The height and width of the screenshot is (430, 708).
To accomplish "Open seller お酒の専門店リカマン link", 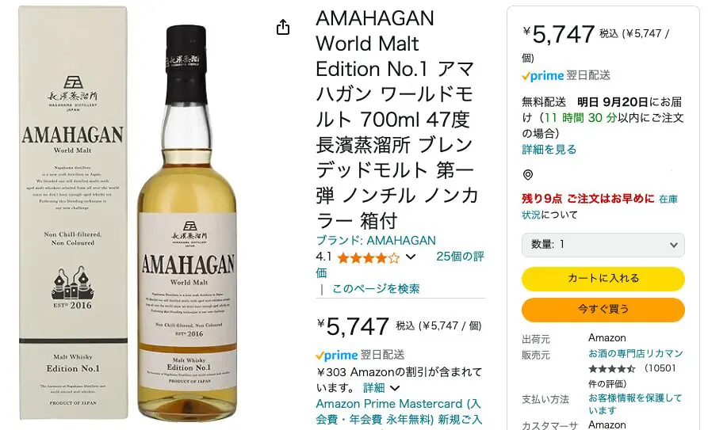I will coord(635,353).
